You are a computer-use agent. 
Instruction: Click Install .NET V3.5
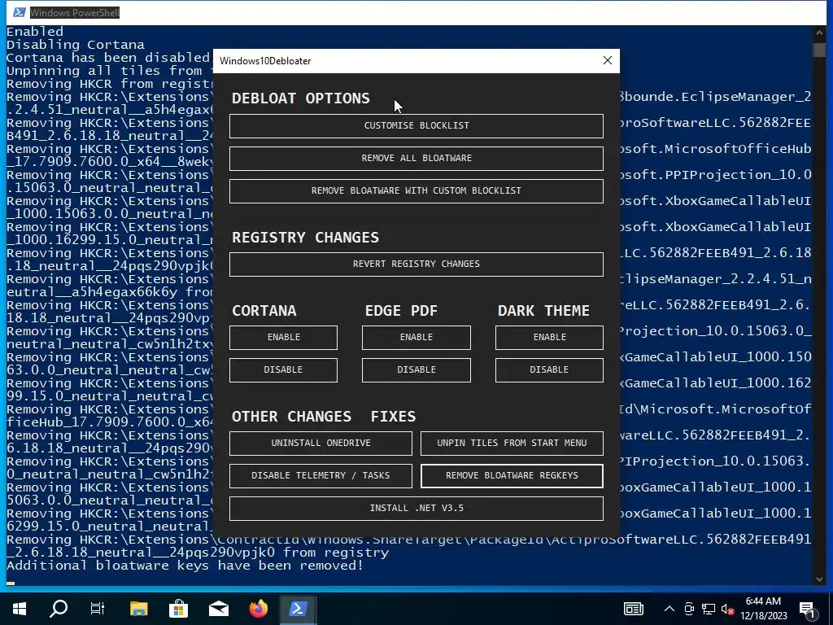click(416, 508)
